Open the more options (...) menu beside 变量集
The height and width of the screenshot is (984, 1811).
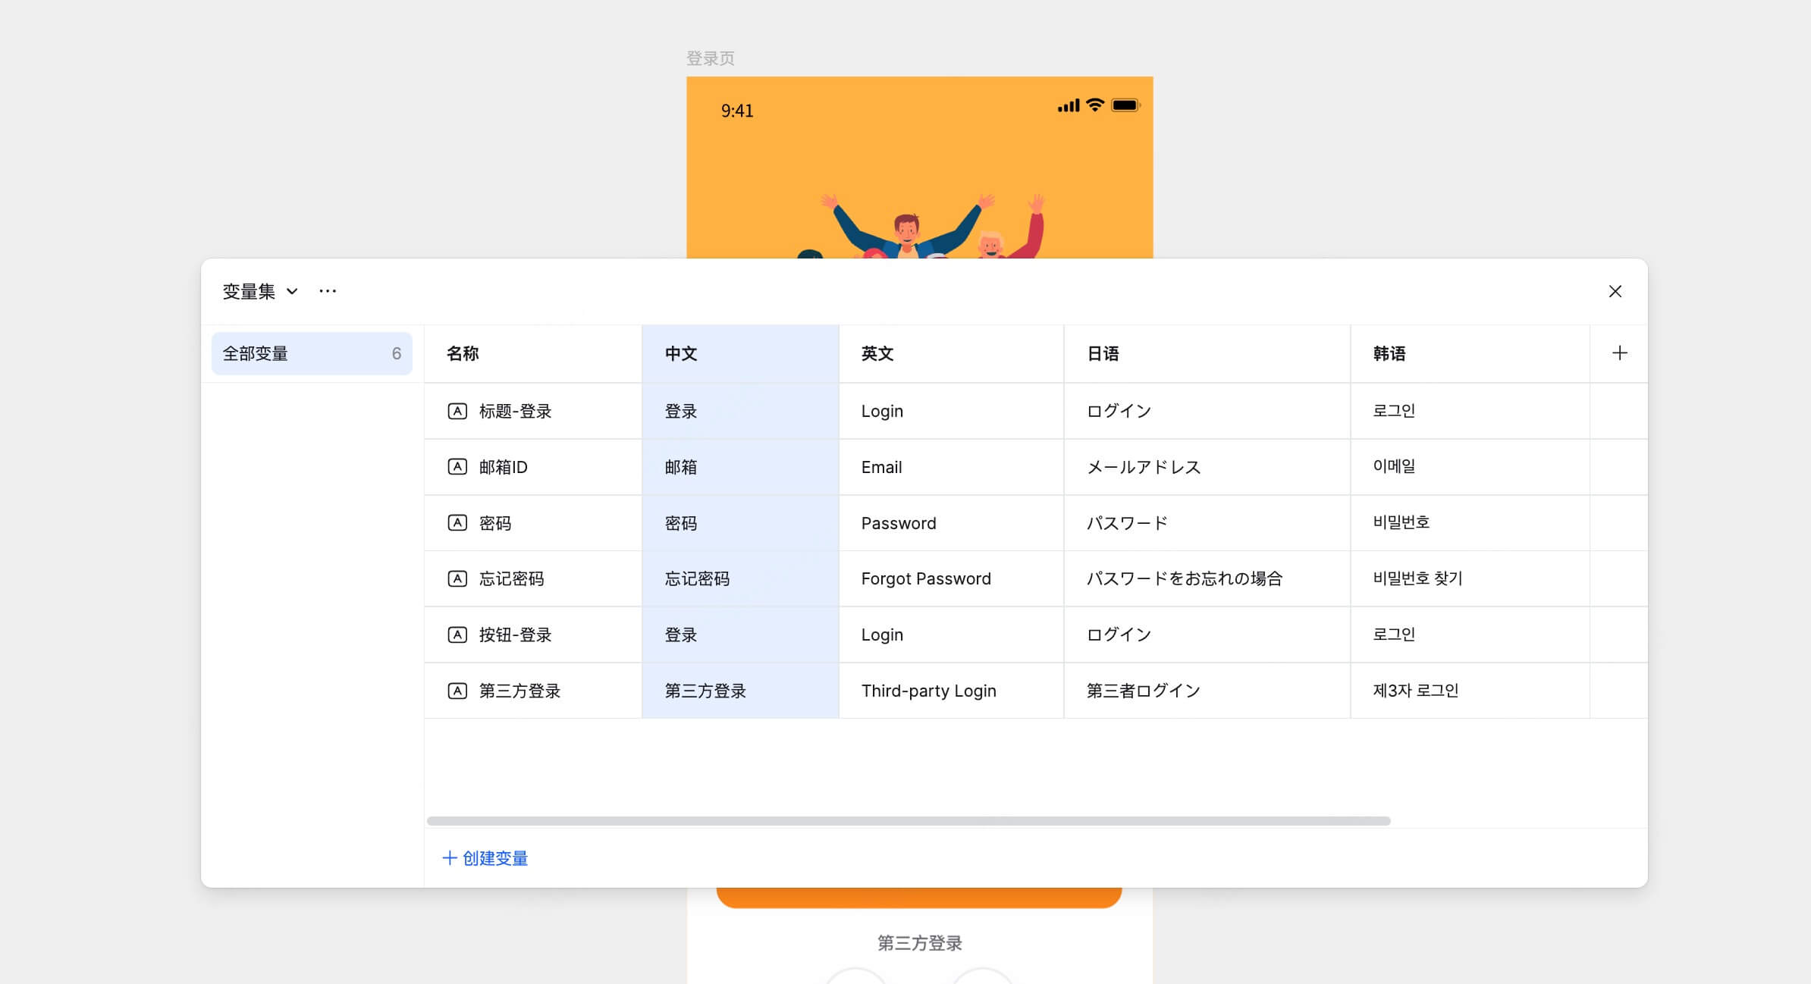(328, 291)
